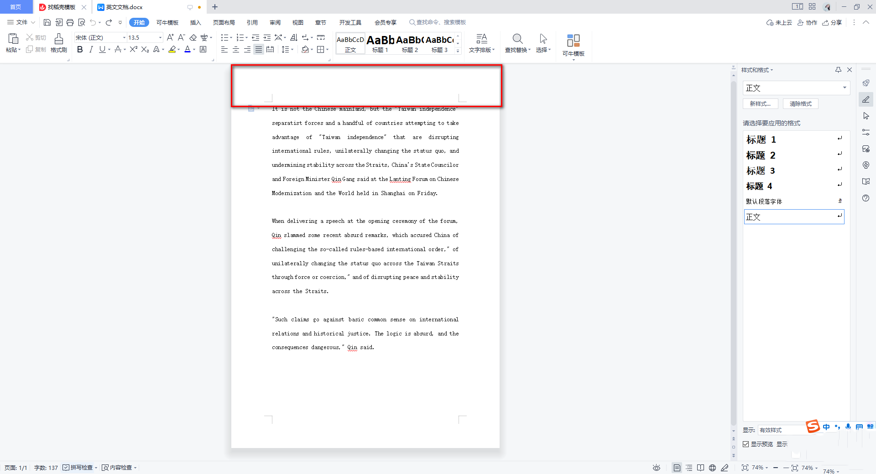Open the 正文 style dropdown in styles panel

845,88
